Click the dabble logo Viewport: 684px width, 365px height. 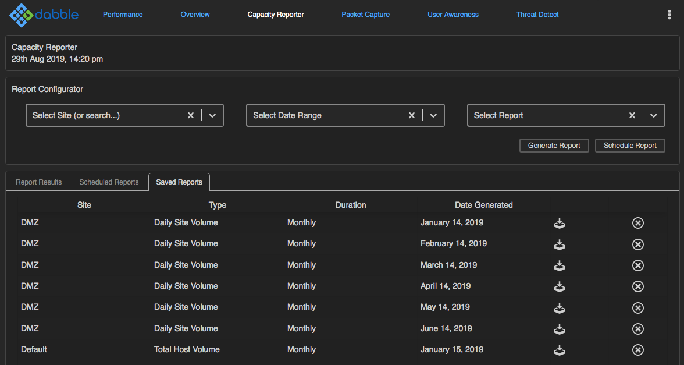pyautogui.click(x=44, y=15)
